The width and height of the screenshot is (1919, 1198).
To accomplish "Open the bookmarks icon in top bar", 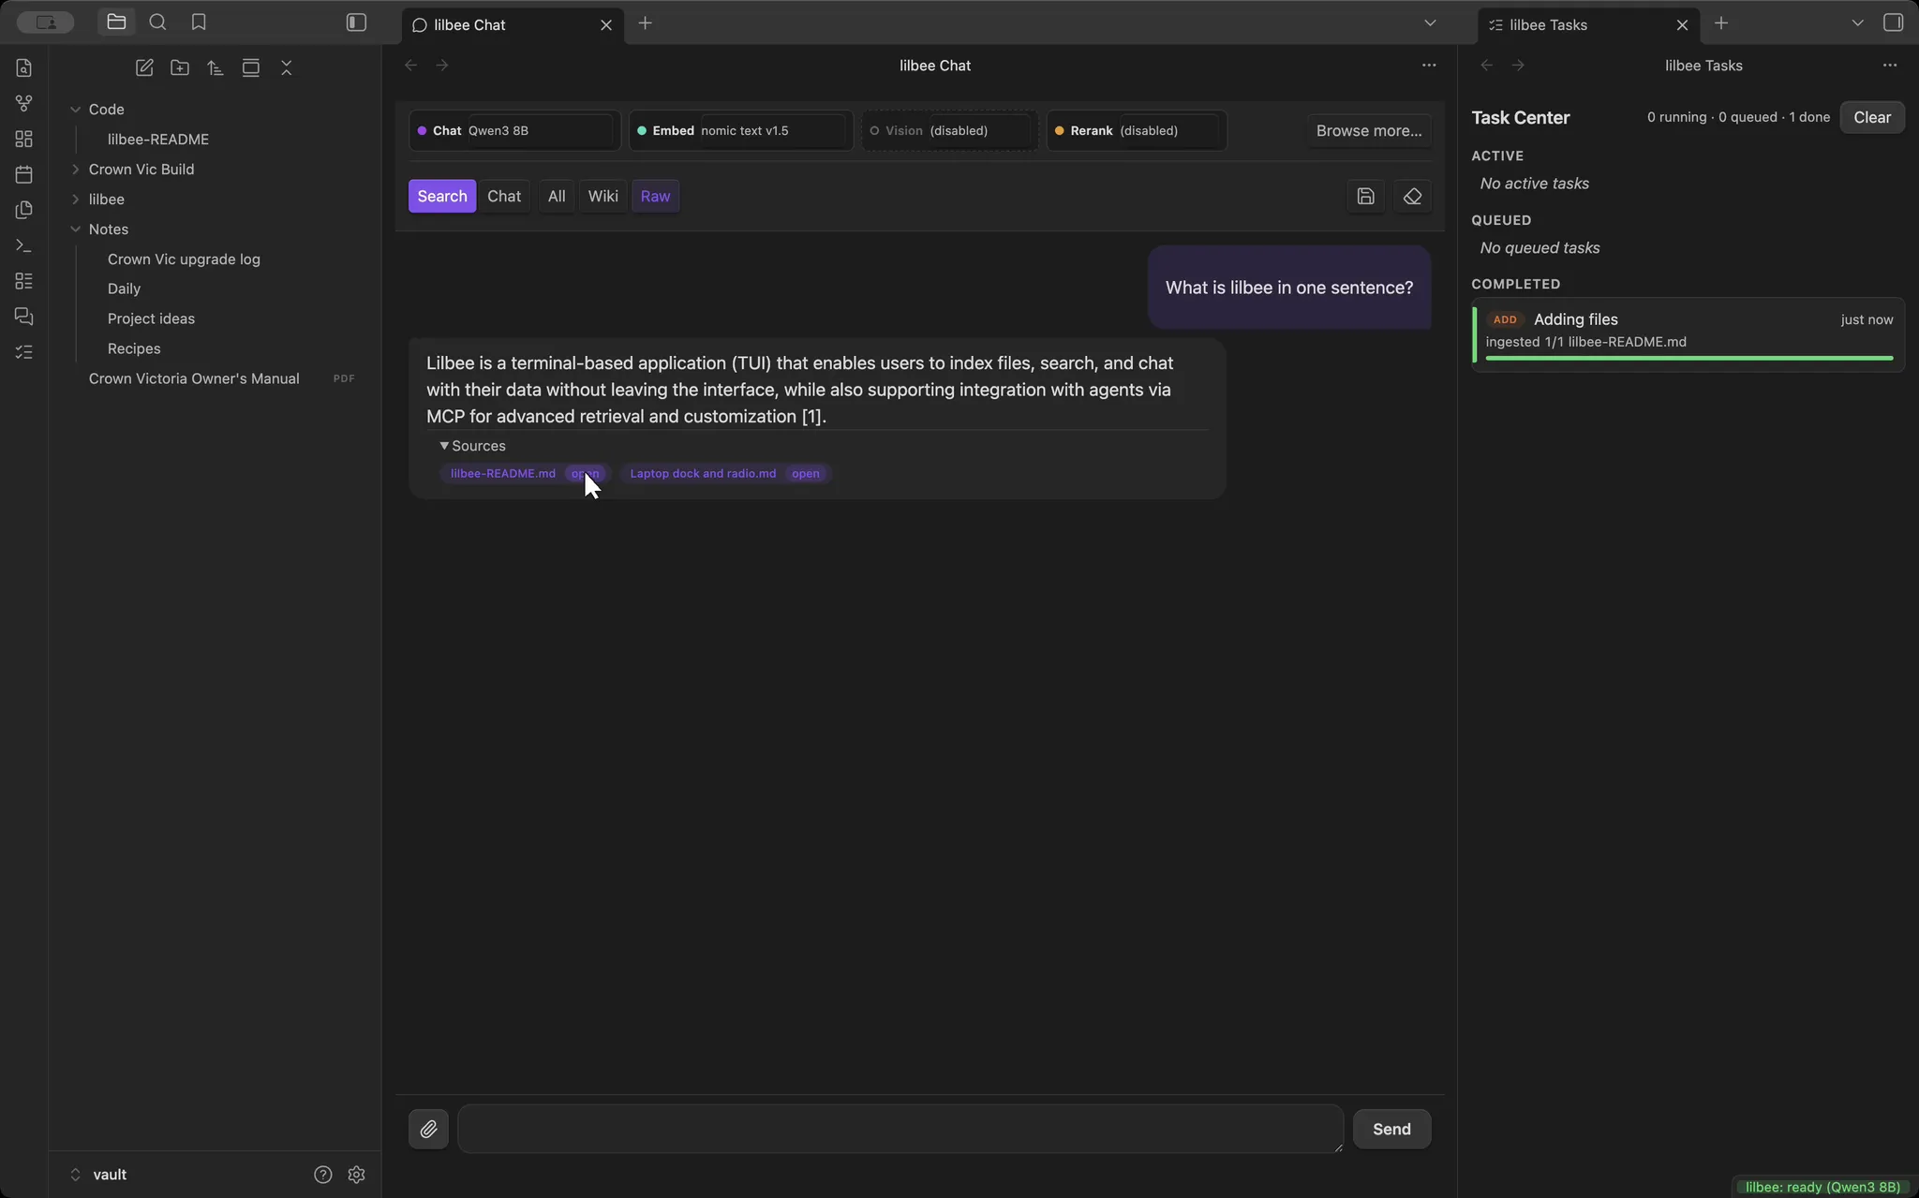I will [x=199, y=22].
